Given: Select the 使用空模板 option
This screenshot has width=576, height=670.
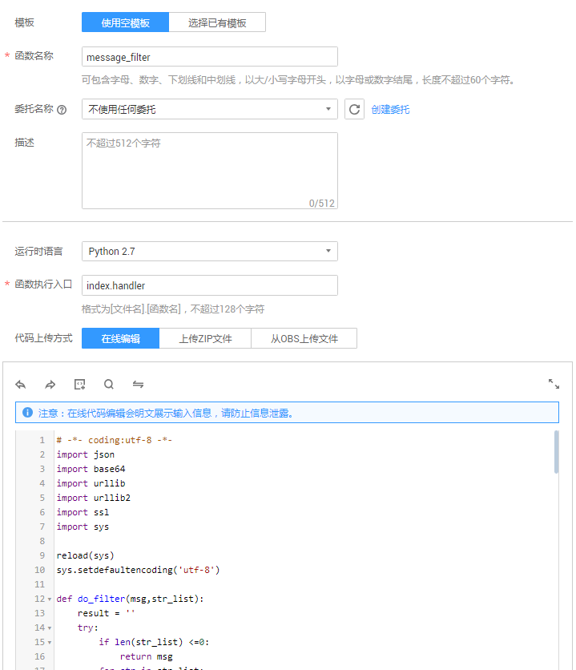Looking at the screenshot, I should click(x=125, y=22).
